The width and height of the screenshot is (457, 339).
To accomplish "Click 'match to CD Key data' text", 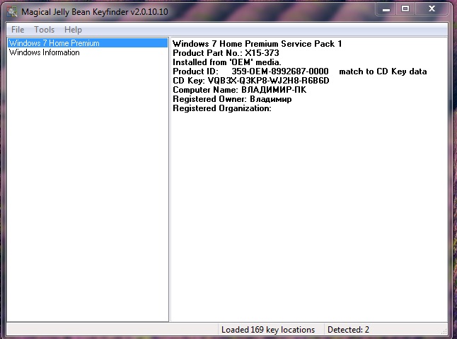I will tap(383, 71).
